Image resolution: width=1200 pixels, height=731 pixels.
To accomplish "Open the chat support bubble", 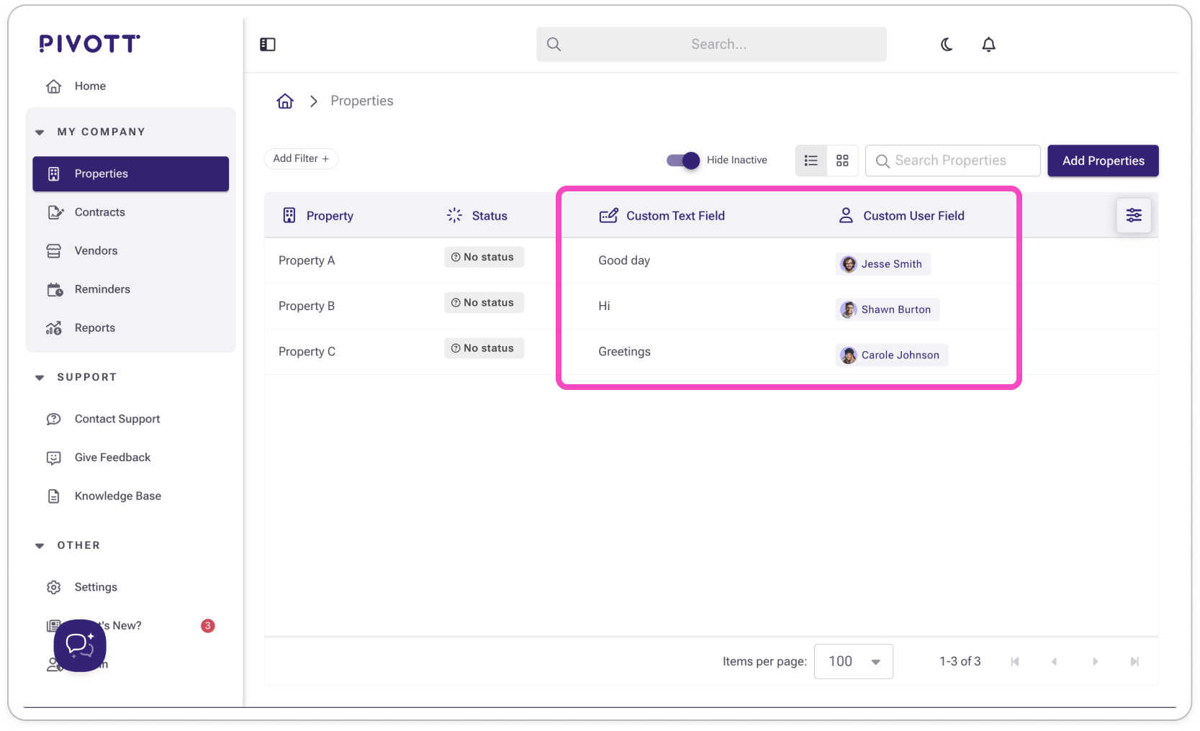I will tap(80, 645).
